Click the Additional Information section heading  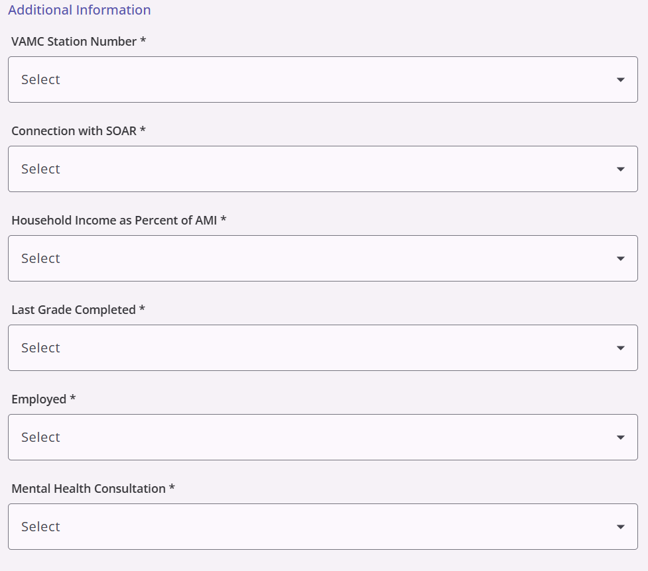point(80,10)
